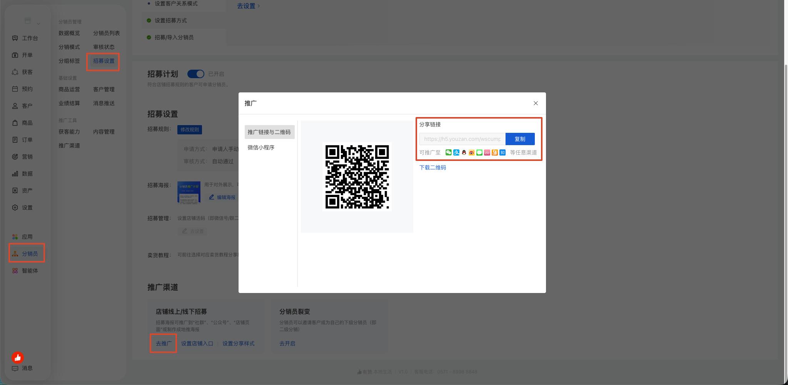
Task: Click the QR code image in dialog
Action: click(x=357, y=177)
